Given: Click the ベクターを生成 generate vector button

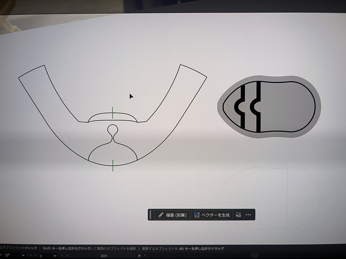Looking at the screenshot, I should tap(212, 215).
